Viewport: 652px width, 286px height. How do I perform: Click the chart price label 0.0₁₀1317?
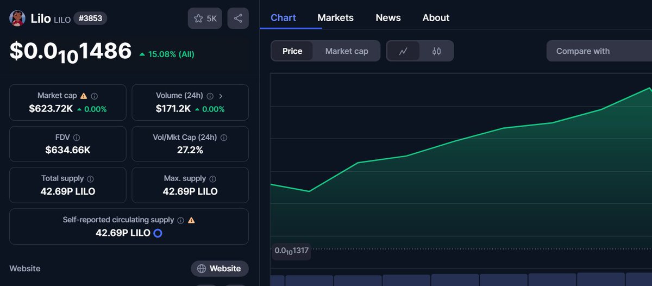click(292, 251)
